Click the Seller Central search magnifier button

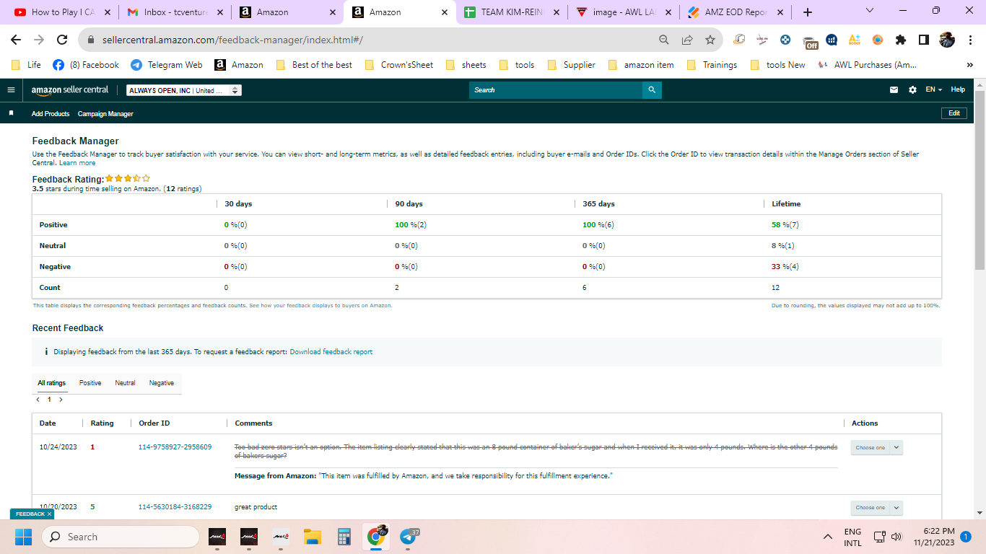coord(652,90)
